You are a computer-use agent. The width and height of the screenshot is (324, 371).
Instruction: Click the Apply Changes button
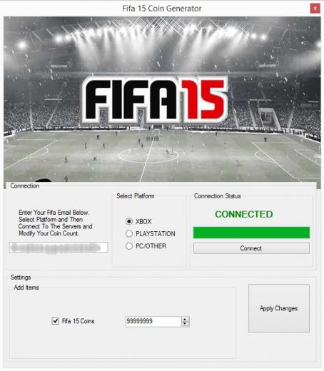[279, 308]
